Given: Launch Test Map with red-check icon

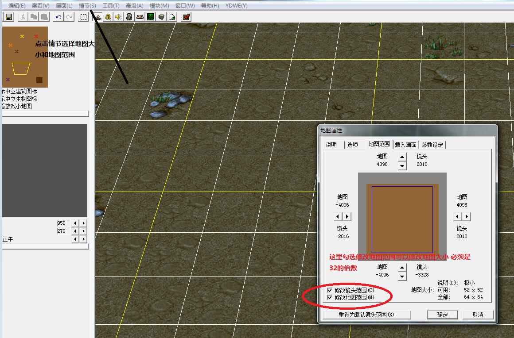Looking at the screenshot, I should (x=186, y=17).
